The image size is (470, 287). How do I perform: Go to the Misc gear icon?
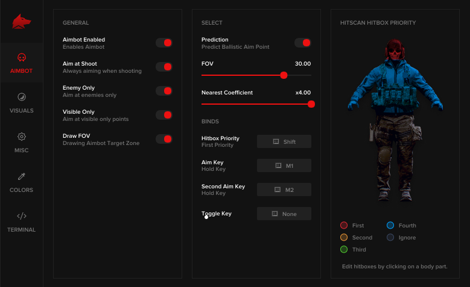22,137
